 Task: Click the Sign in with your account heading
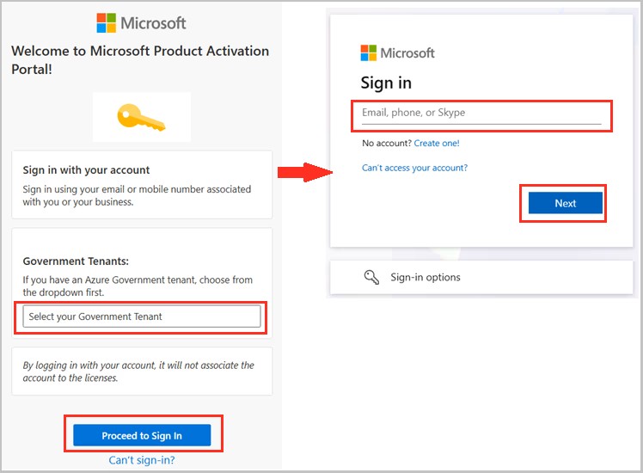coord(86,170)
